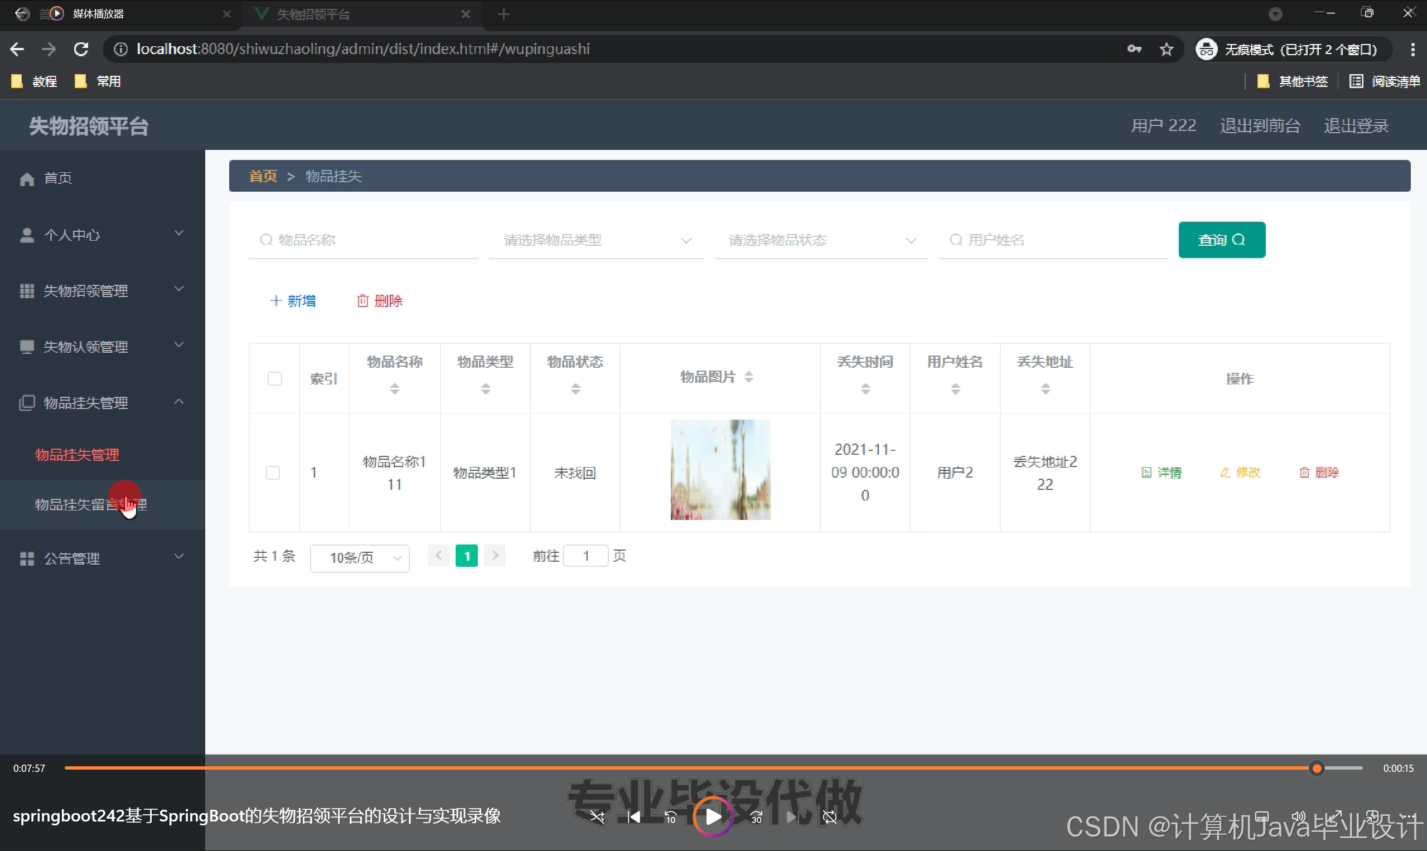Click the password key icon in address bar
Viewport: 1427px width, 851px height.
tap(1134, 49)
